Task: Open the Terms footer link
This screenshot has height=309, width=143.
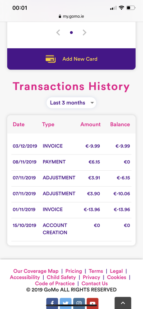Action: pyautogui.click(x=96, y=271)
